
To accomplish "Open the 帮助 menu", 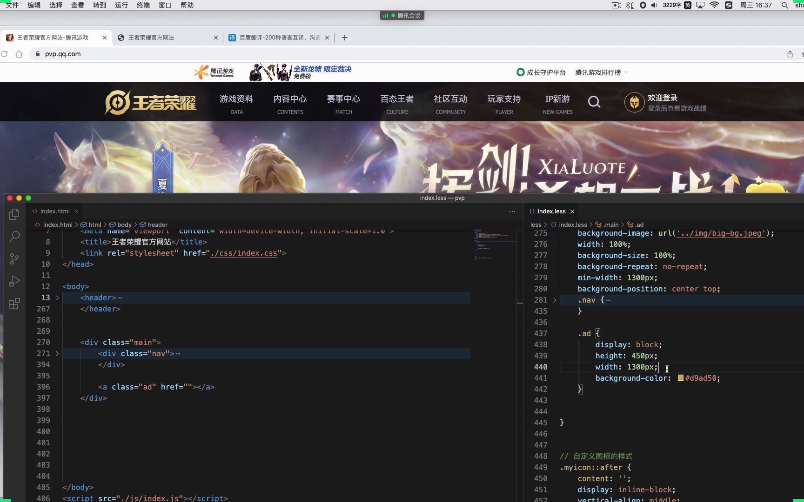I will pos(187,5).
